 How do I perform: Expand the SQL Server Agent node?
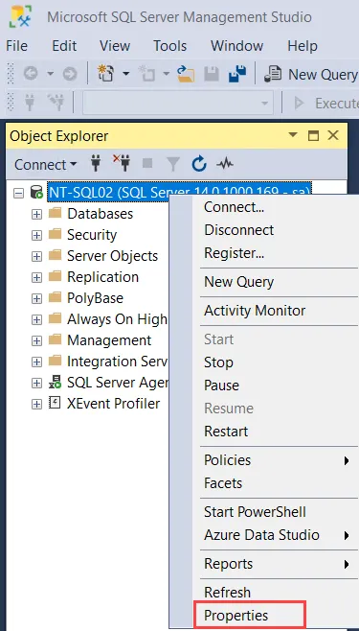36,384
